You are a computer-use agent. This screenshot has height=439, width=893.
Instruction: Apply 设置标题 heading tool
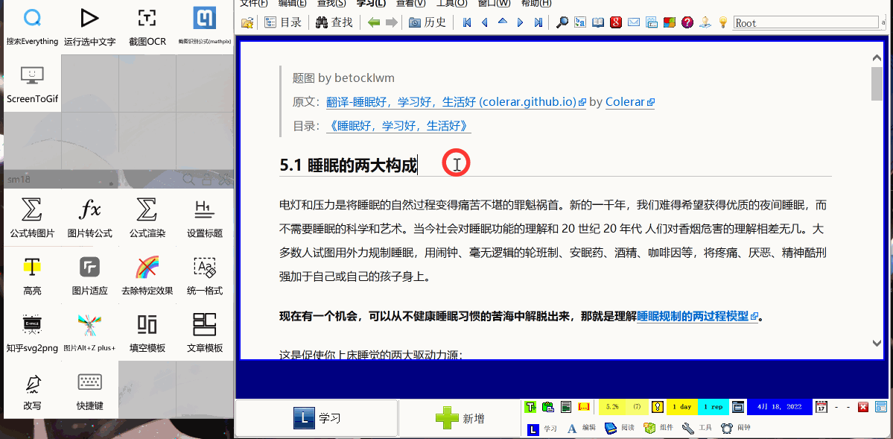click(x=205, y=218)
